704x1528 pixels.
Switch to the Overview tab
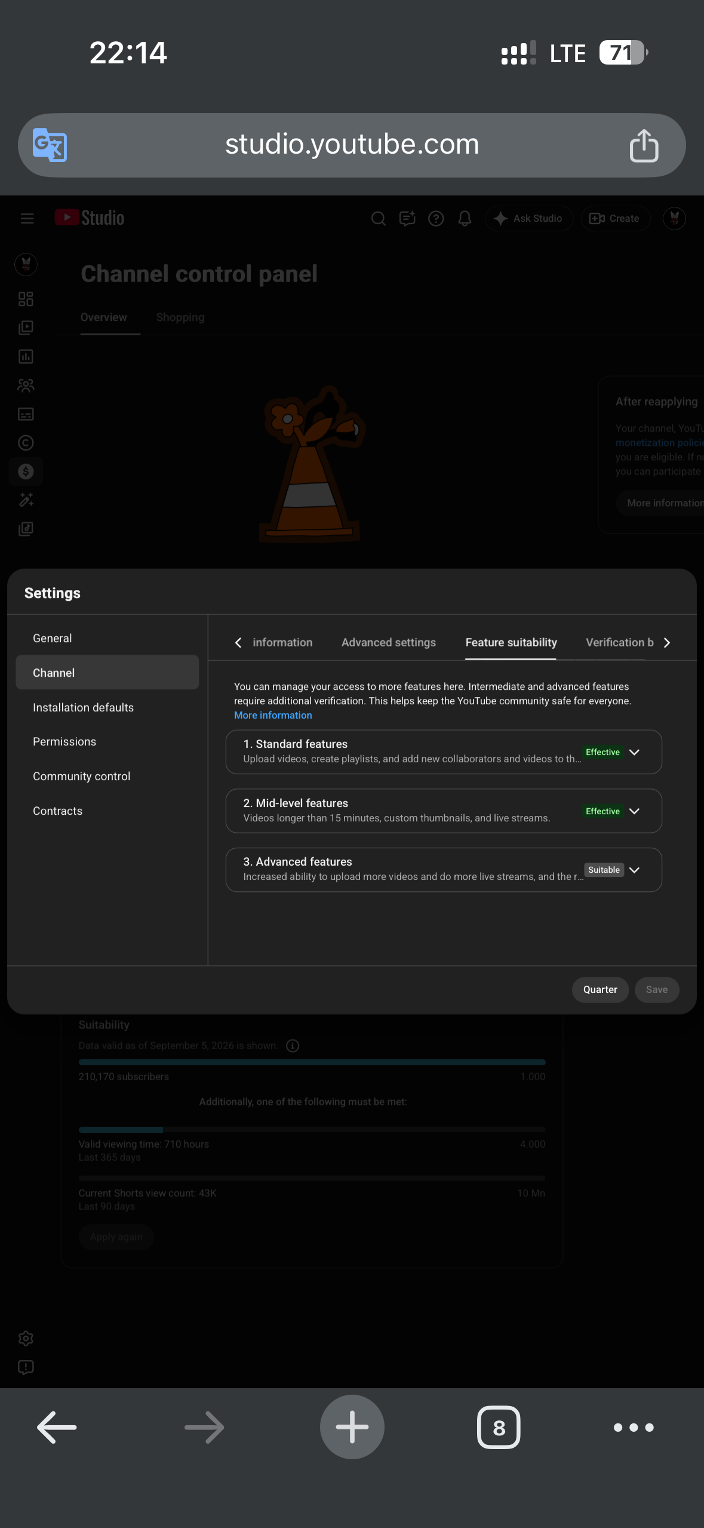coord(103,317)
